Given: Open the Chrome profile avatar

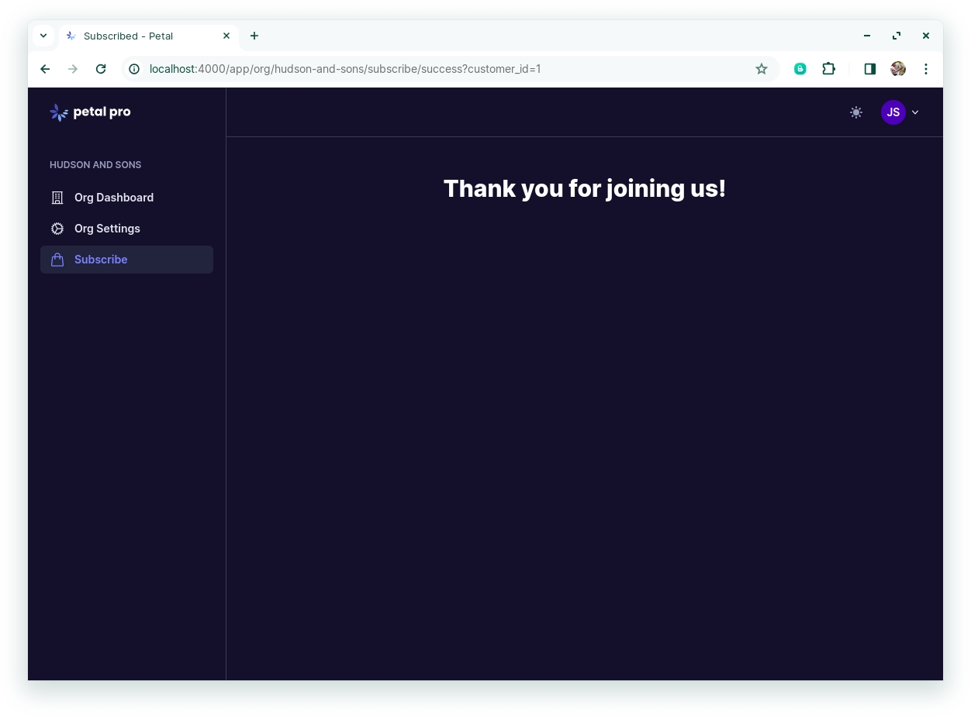Looking at the screenshot, I should coord(898,69).
